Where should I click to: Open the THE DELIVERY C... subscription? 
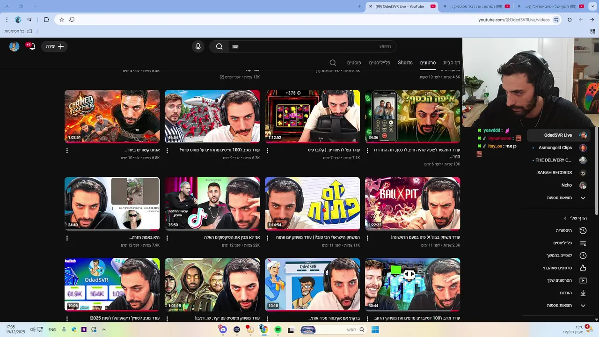click(x=559, y=160)
